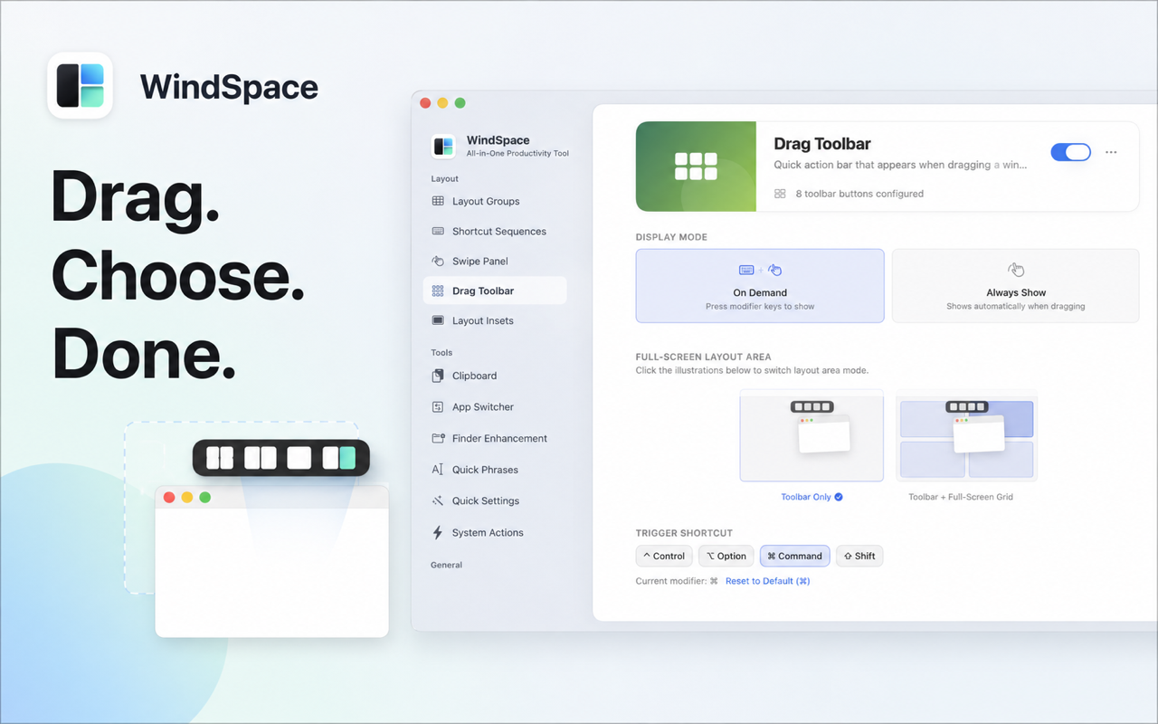Select the On Demand display mode
1158x724 pixels.
(760, 286)
